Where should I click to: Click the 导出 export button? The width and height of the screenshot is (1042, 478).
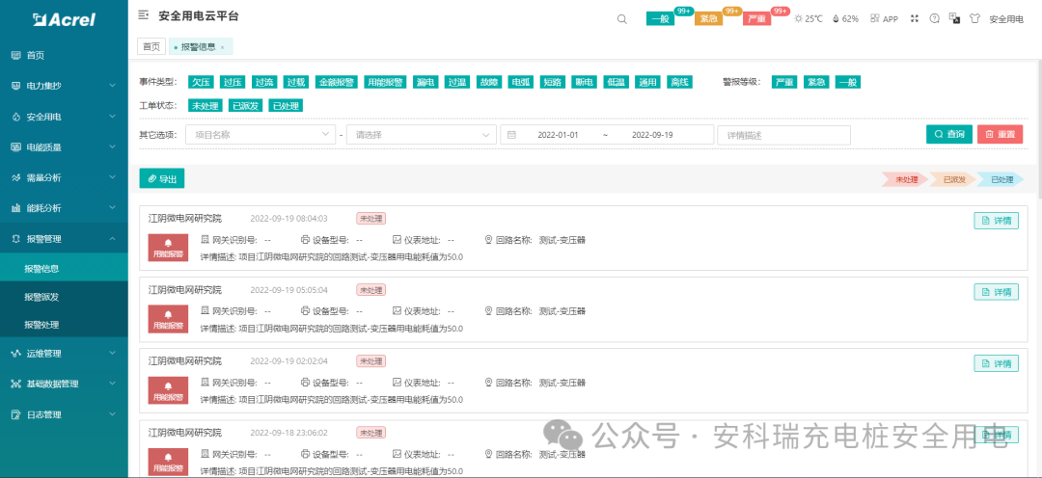point(161,178)
